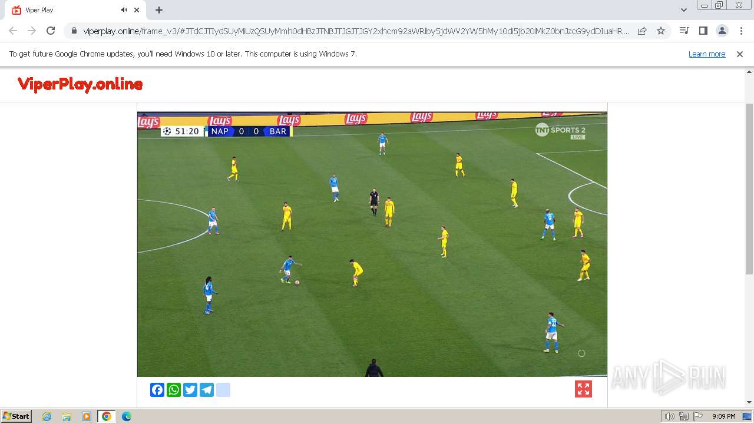Click the 9:09 PM taskbar clock

pos(723,416)
